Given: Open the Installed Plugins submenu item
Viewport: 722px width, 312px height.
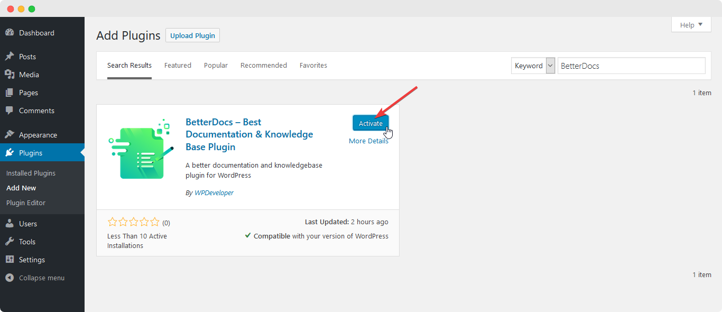Looking at the screenshot, I should point(31,173).
